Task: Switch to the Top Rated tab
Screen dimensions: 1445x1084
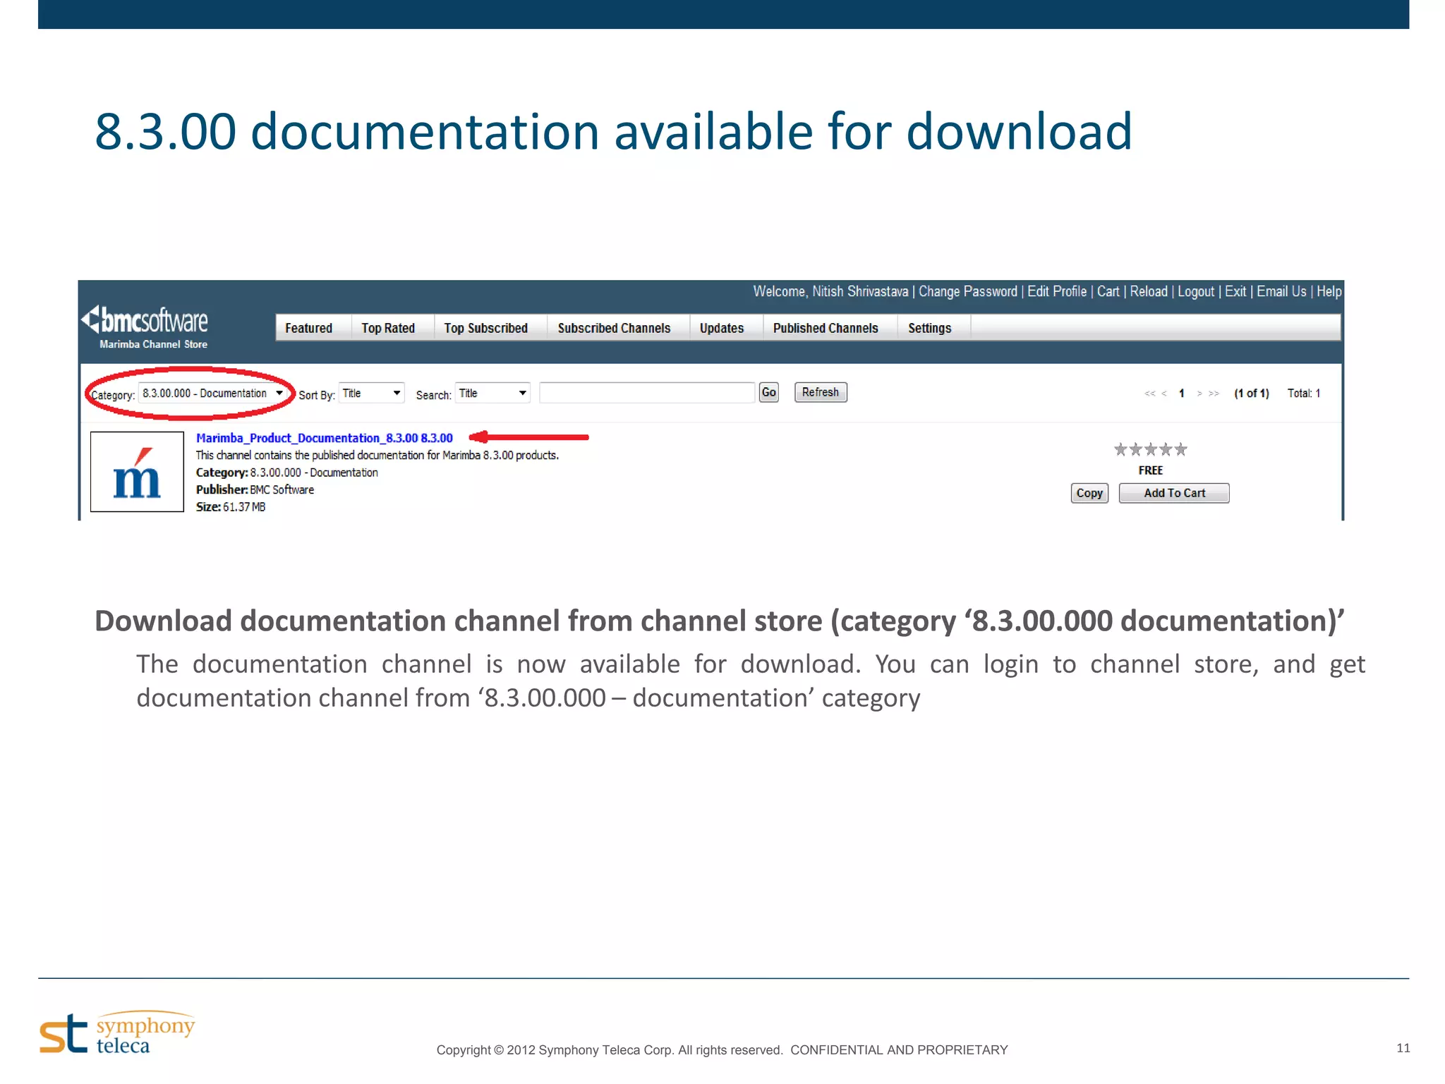Action: point(388,328)
